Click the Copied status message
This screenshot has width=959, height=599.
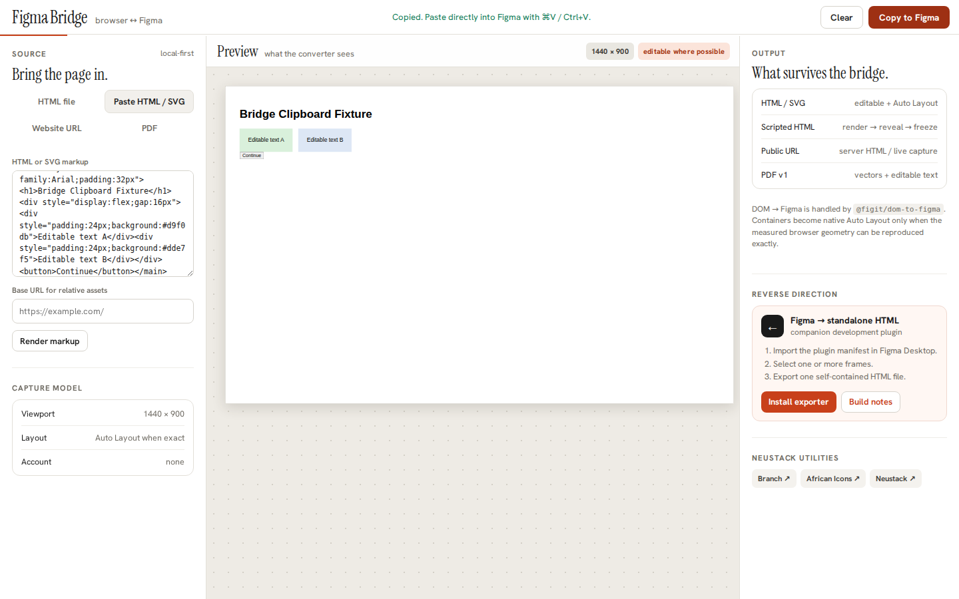click(491, 17)
